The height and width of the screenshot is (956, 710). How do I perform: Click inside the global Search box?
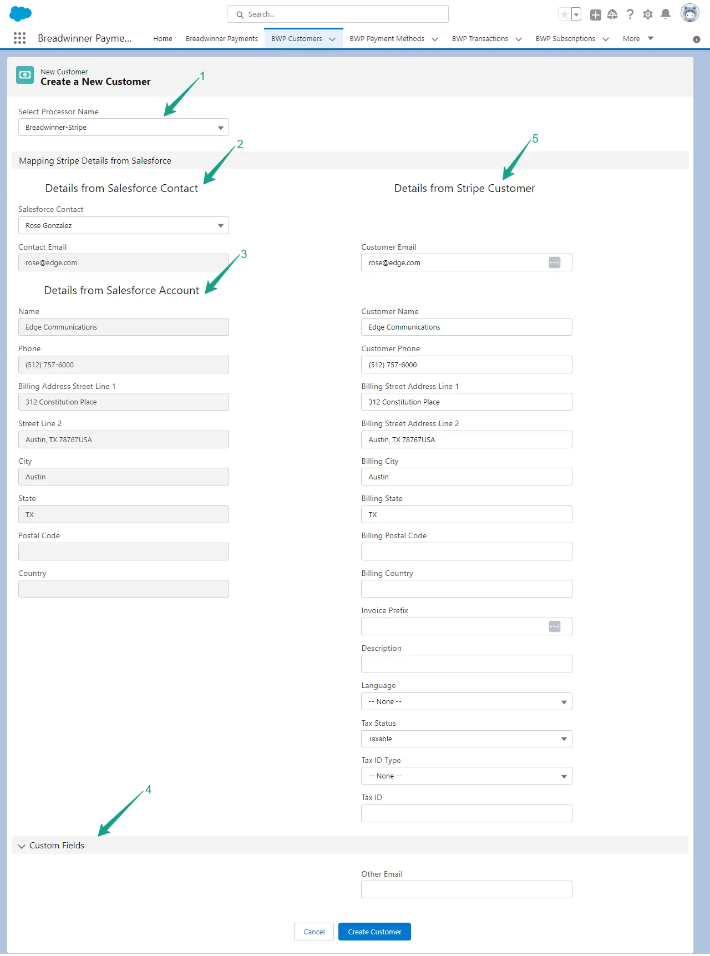pyautogui.click(x=338, y=14)
